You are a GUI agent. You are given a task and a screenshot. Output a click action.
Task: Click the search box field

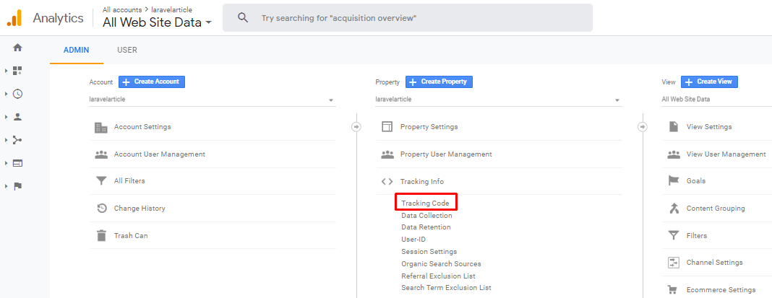(x=419, y=17)
